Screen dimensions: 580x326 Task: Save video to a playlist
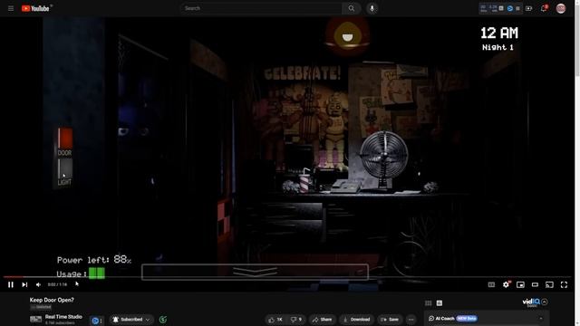(390, 320)
